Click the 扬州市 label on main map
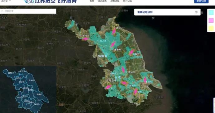The image size is (215, 113). pyautogui.click(x=113, y=74)
